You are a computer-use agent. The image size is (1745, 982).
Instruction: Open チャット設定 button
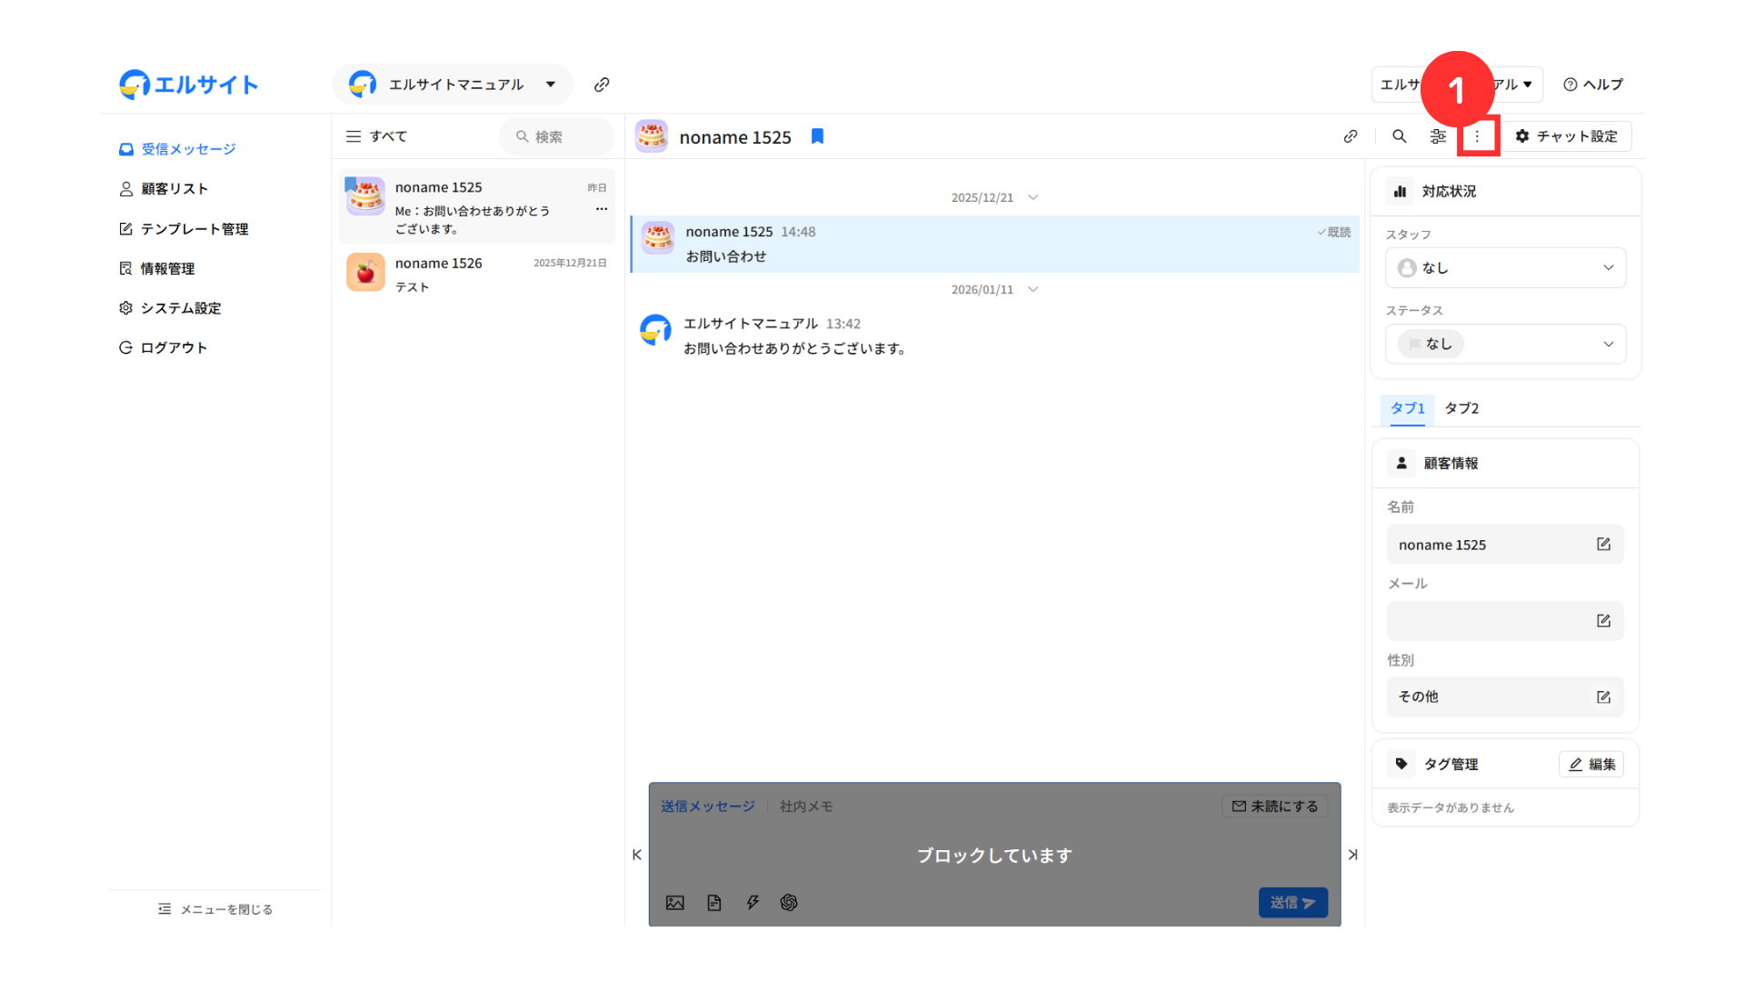(1567, 136)
